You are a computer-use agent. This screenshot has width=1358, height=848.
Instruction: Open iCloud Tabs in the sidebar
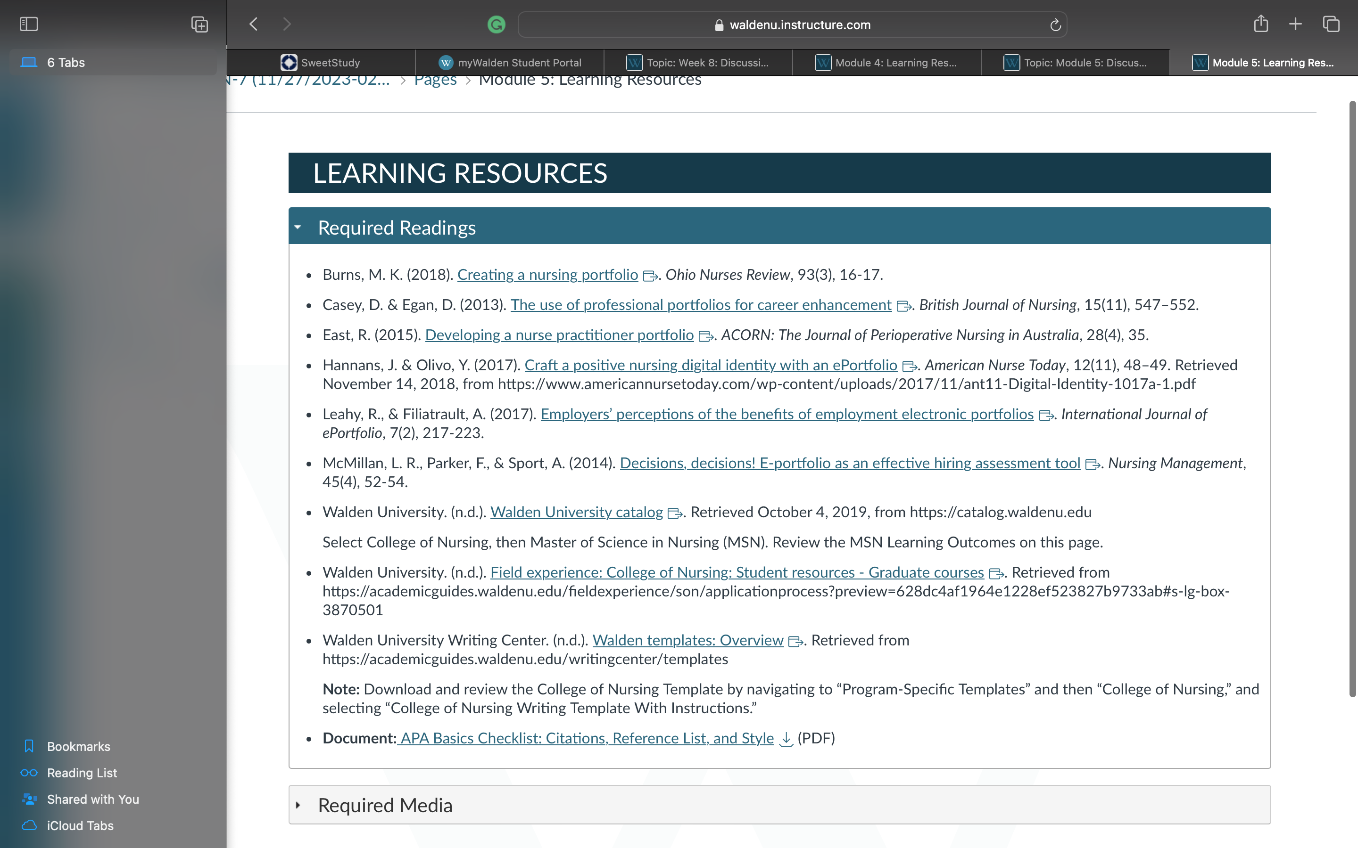[x=80, y=825]
